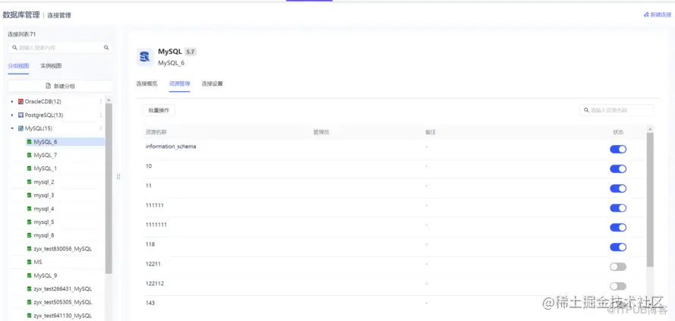Toggle off the status switch for resource 10
The width and height of the screenshot is (675, 321).
pos(618,168)
